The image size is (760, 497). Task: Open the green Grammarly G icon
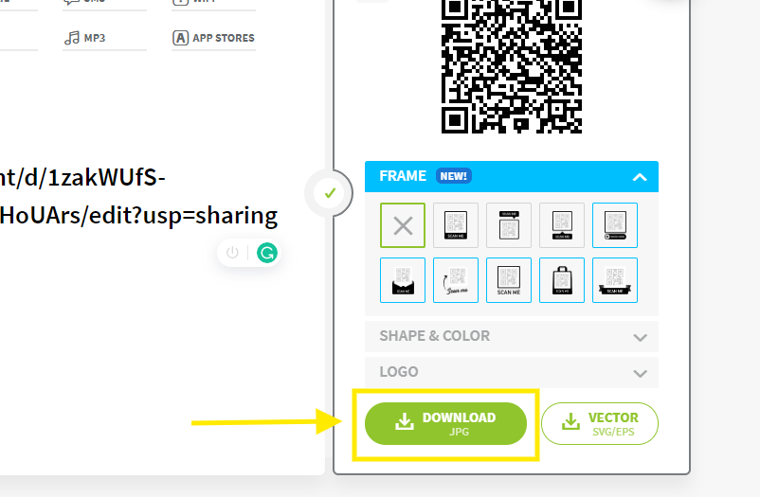click(266, 253)
